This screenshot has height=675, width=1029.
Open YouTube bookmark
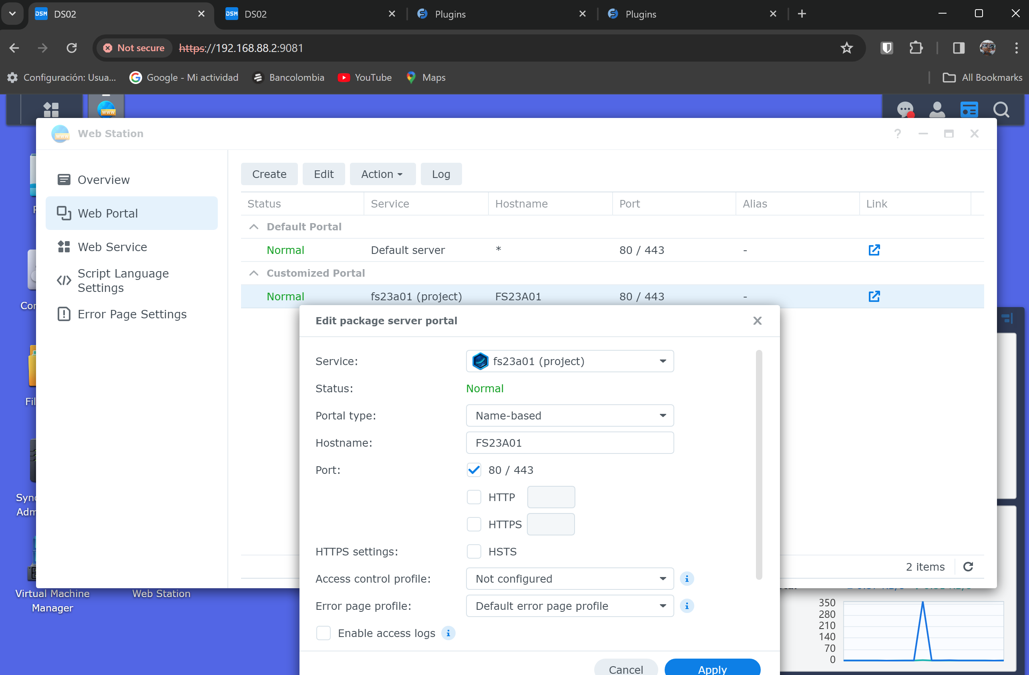364,78
